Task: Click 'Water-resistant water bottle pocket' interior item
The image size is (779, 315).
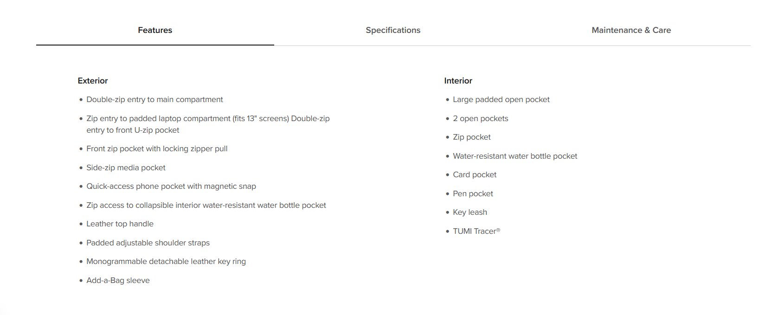Action: (x=515, y=156)
